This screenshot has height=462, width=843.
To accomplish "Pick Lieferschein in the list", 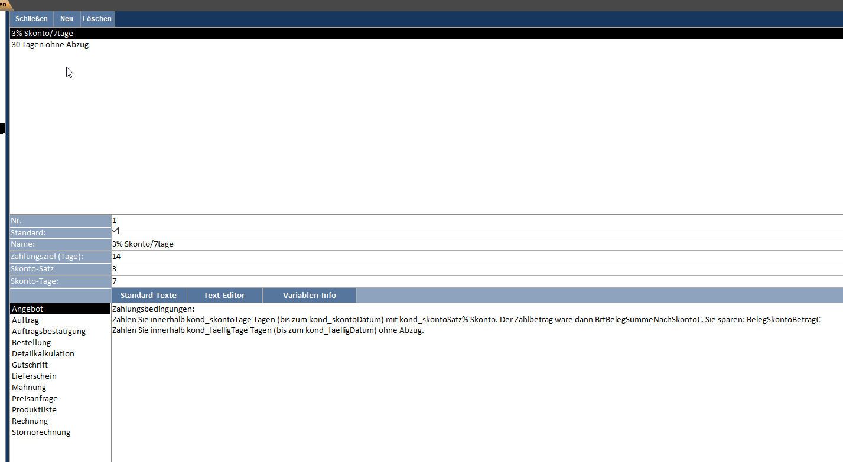I will pyautogui.click(x=34, y=376).
